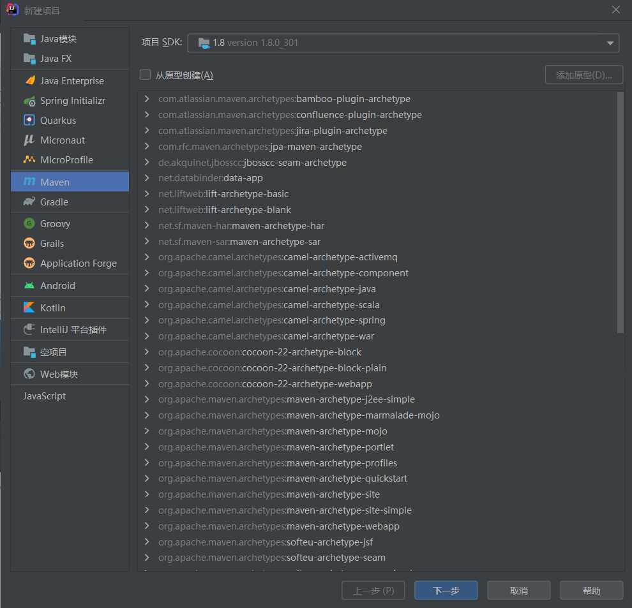Image resolution: width=632 pixels, height=608 pixels.
Task: Select softeu-archetype-jsf row
Action: coord(378,542)
